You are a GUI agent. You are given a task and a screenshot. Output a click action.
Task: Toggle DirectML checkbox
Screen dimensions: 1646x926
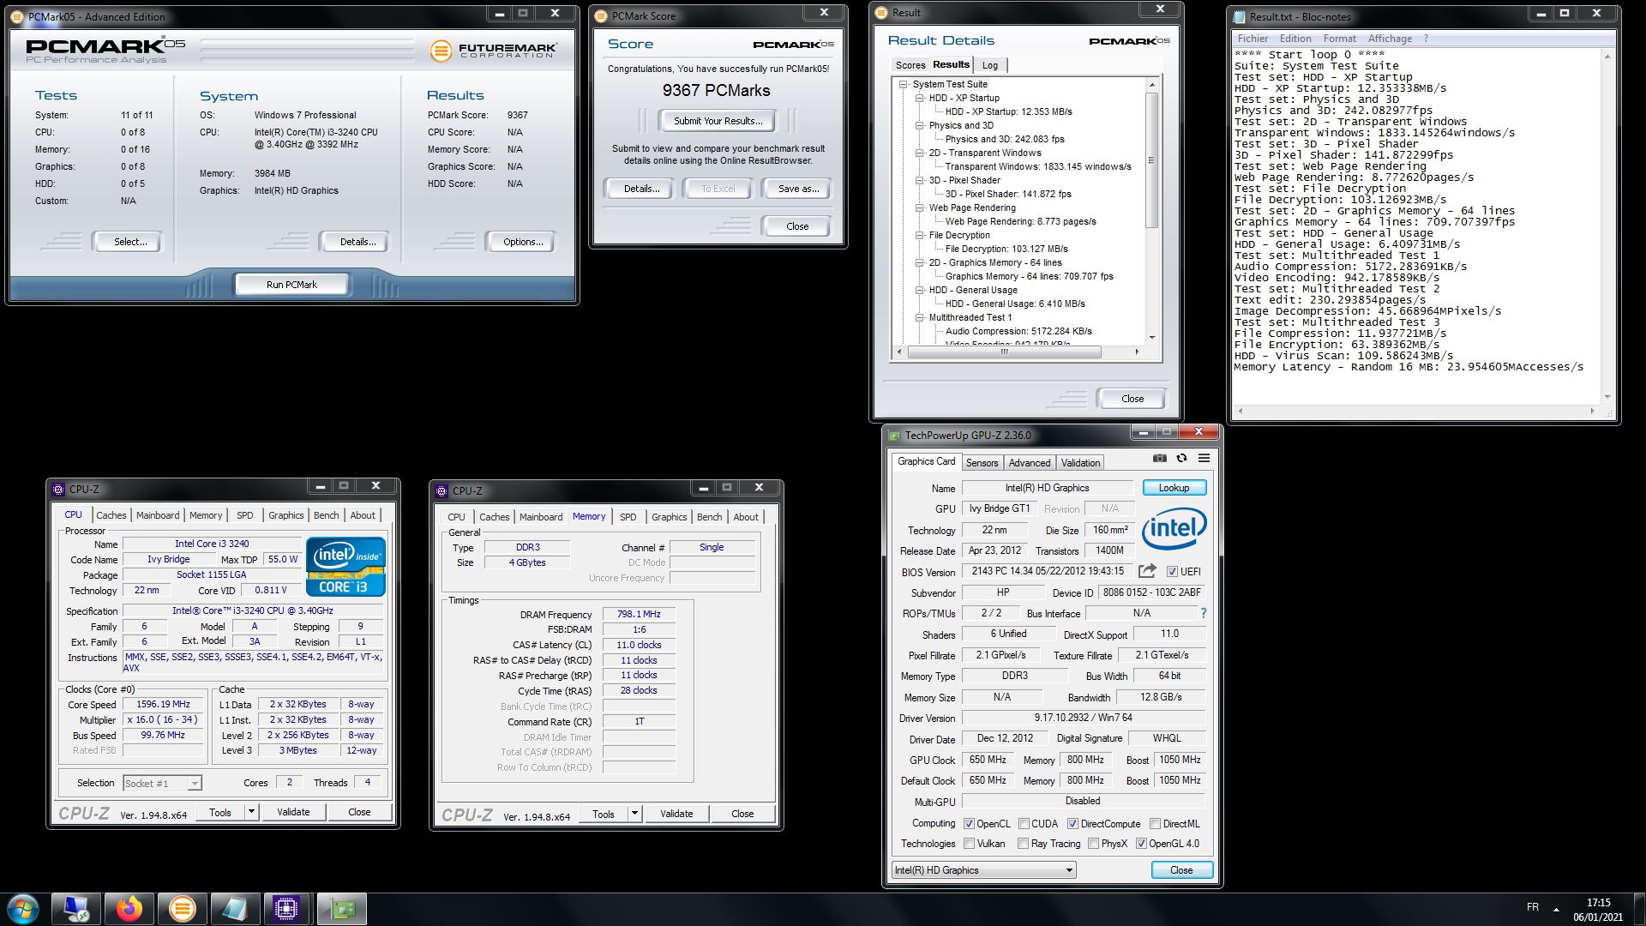[1155, 824]
